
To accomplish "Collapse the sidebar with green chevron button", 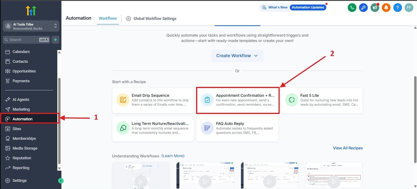I will point(61,181).
